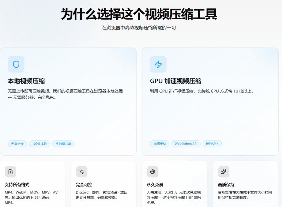
Task: Click the 支持所有格式 feature title
Action: point(17,185)
